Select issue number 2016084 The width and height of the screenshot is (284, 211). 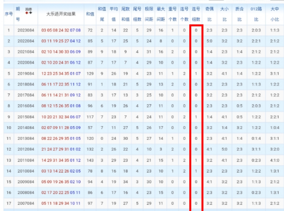(x=26, y=106)
